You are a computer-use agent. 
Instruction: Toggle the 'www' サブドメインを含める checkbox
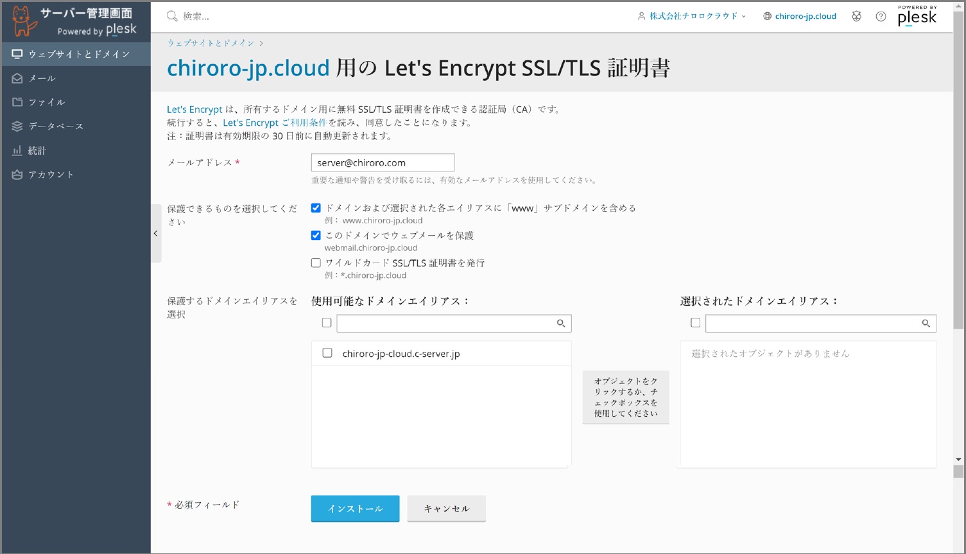316,208
